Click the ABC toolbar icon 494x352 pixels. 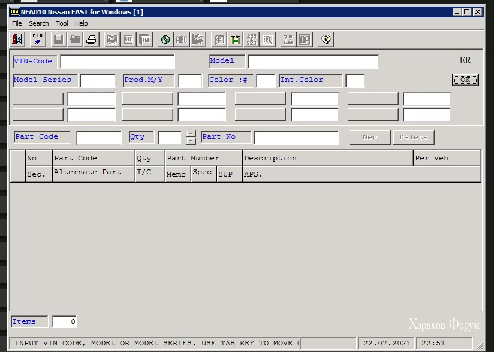[181, 40]
